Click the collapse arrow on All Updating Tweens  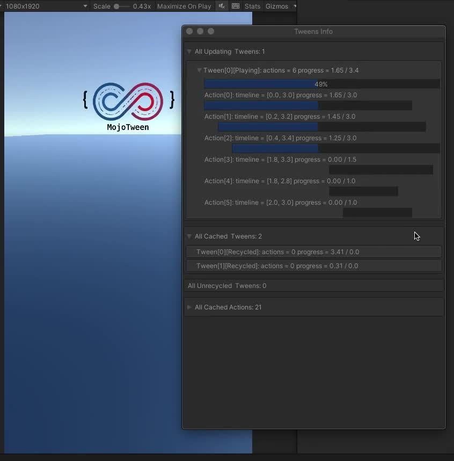(x=189, y=52)
